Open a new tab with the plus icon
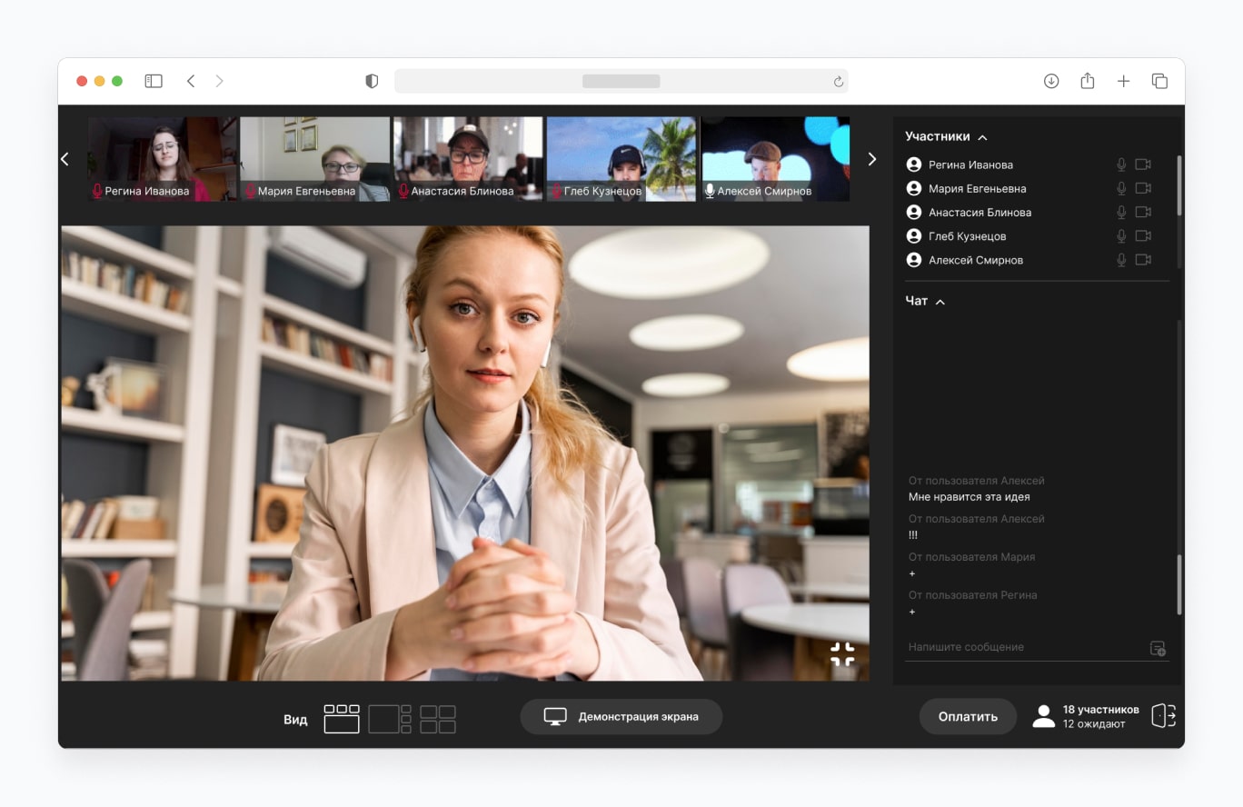Image resolution: width=1243 pixels, height=807 pixels. click(x=1124, y=81)
